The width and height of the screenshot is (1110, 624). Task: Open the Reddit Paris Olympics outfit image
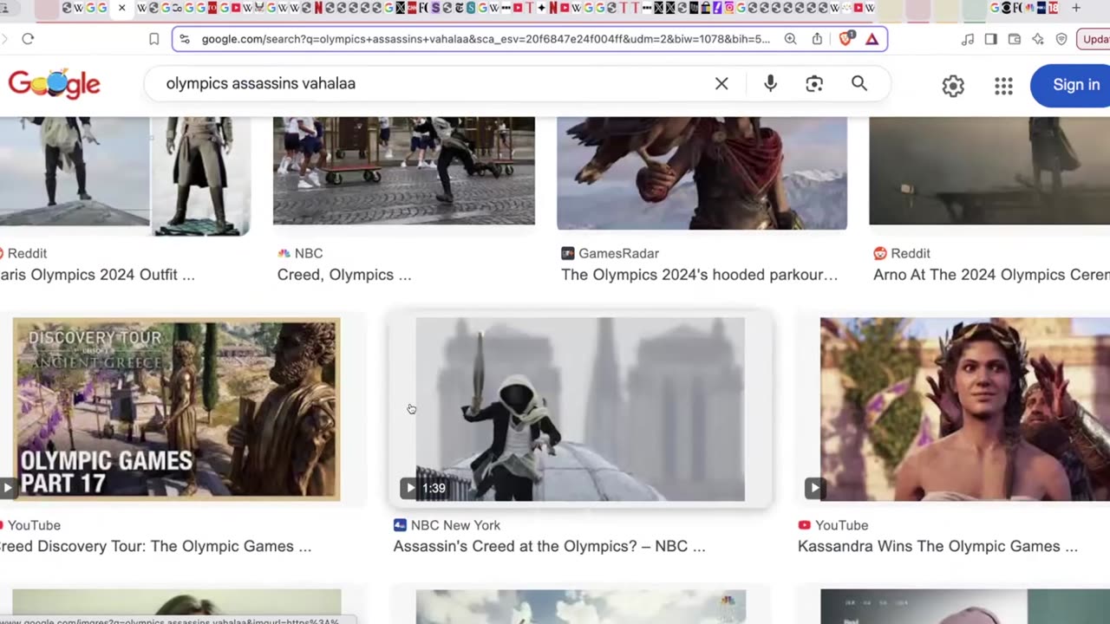[x=125, y=176]
